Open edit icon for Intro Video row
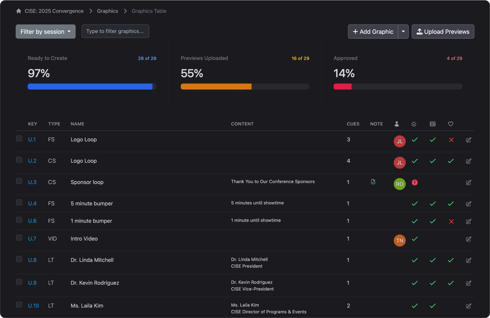 pyautogui.click(x=468, y=239)
